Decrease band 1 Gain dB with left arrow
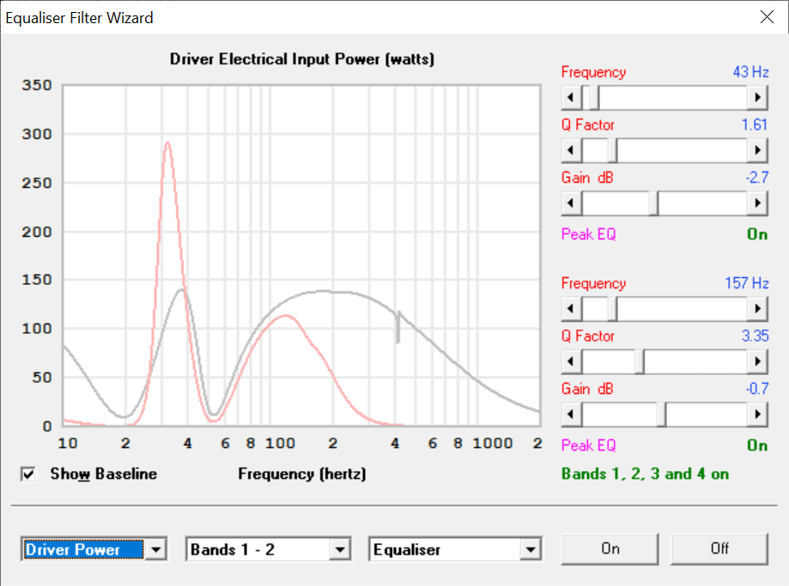 click(571, 202)
